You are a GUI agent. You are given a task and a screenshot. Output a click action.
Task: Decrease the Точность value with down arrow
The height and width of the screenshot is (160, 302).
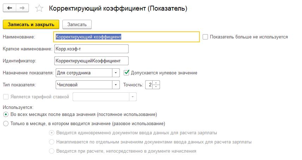(156, 87)
